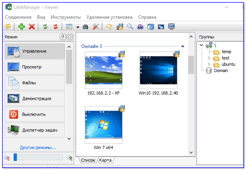The height and width of the screenshot is (170, 246).
Task: Open the view style dropdown arrow
Action: pyautogui.click(x=78, y=27)
